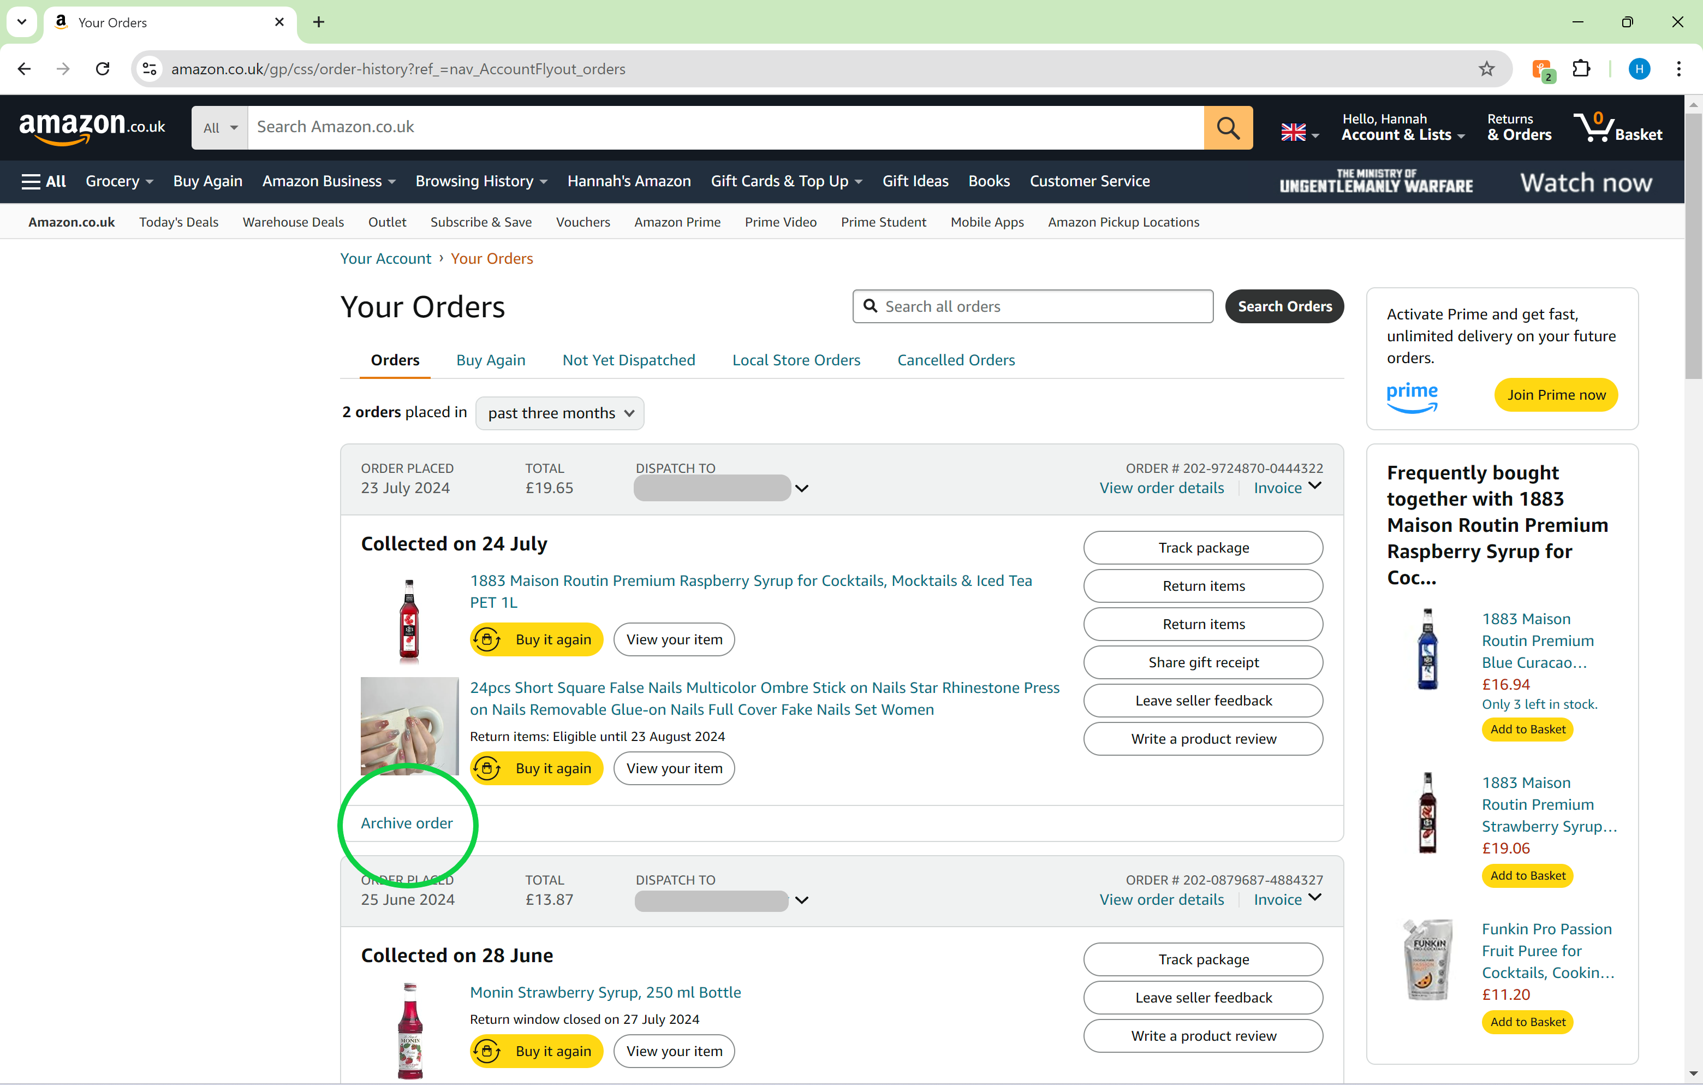
Task: Click site information icon in address bar
Action: (149, 69)
